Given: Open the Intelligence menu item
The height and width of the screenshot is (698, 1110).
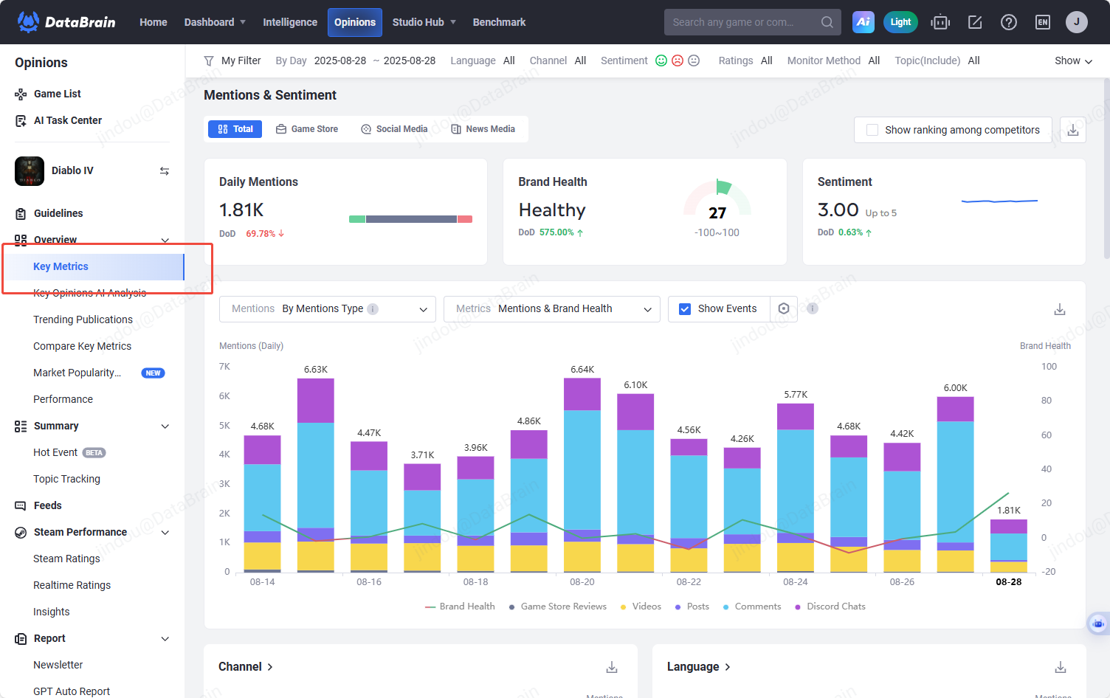Looking at the screenshot, I should point(290,22).
